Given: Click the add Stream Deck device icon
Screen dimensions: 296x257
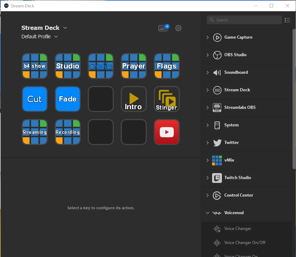Looking at the screenshot, I should [163, 28].
